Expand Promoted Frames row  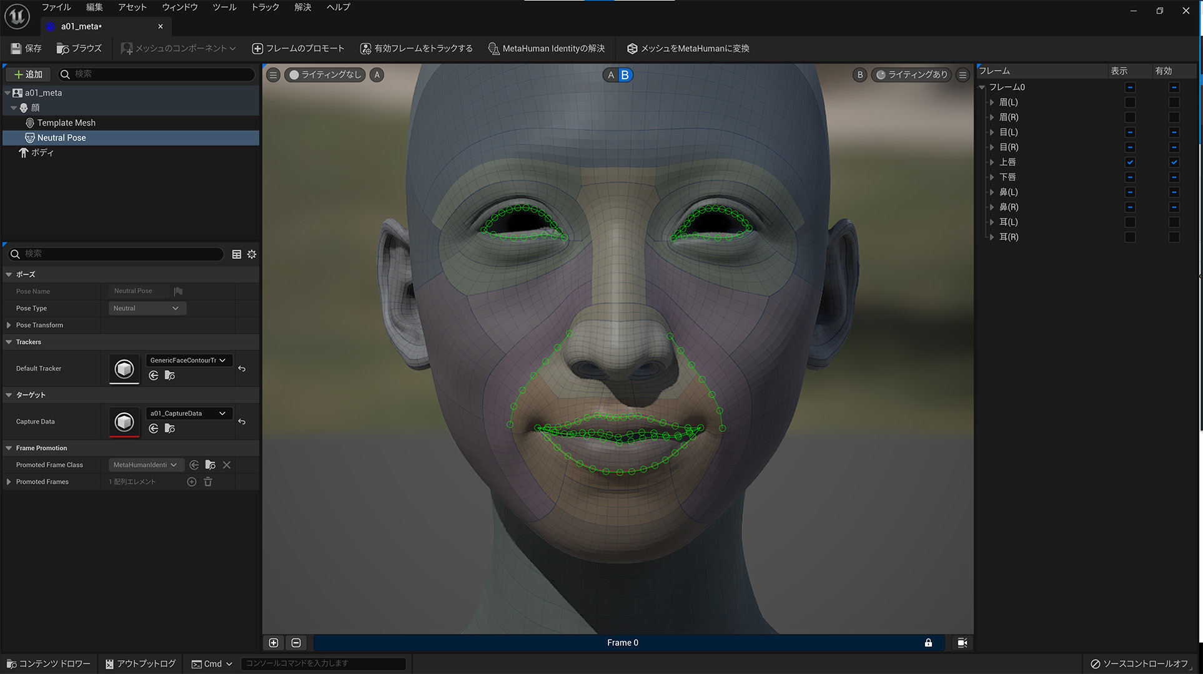click(9, 482)
